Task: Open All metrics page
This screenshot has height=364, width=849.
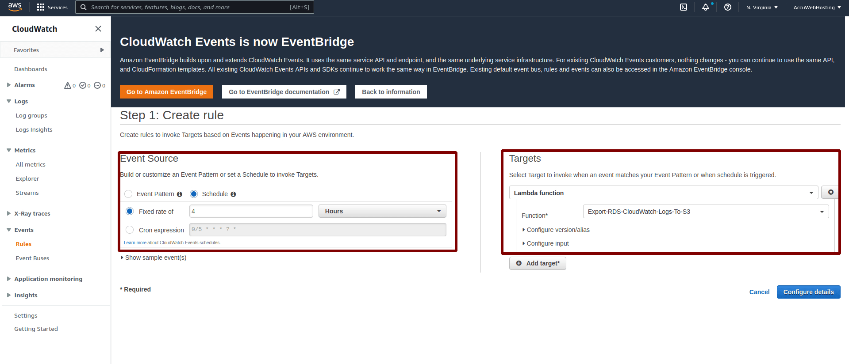Action: point(31,164)
